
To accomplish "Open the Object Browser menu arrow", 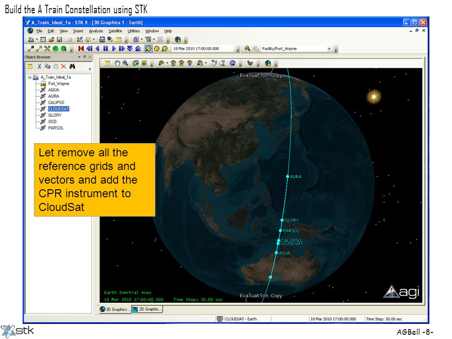I will point(79,57).
